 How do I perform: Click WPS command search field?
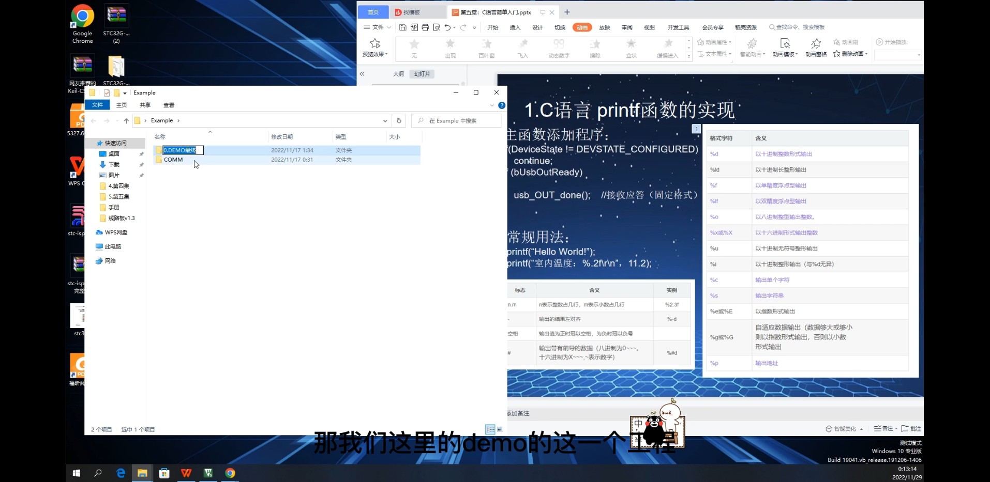click(797, 27)
